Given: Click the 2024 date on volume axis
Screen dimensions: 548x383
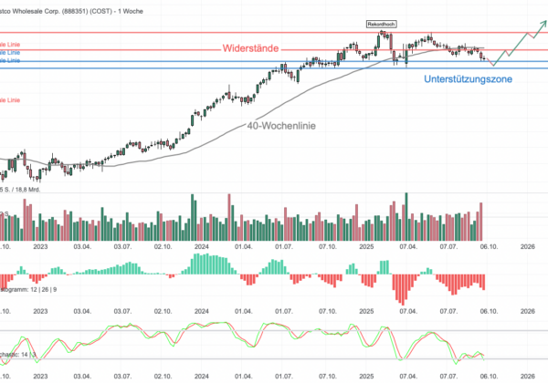Looking at the screenshot, I should (201, 245).
